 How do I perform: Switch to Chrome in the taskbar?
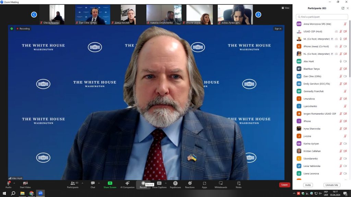tap(31, 193)
